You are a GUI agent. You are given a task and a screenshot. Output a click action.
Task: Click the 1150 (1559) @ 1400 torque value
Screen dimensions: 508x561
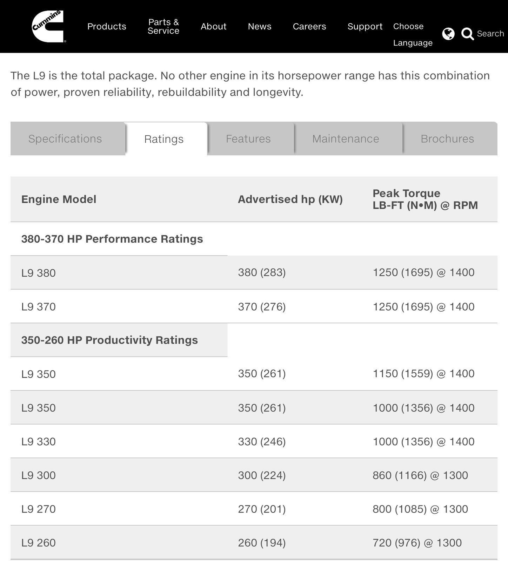(x=423, y=373)
